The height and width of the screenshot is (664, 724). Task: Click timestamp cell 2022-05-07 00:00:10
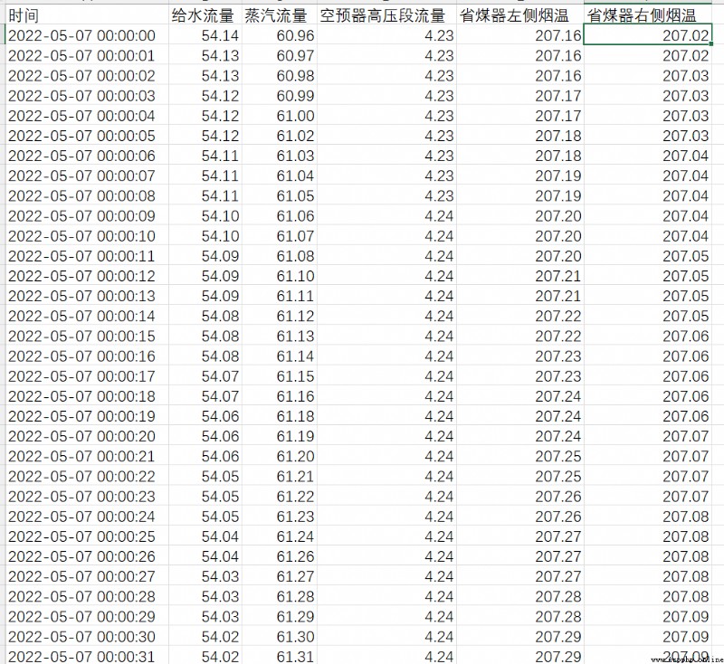click(x=87, y=236)
